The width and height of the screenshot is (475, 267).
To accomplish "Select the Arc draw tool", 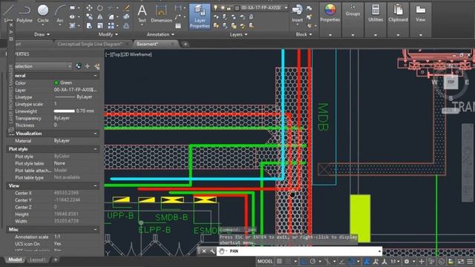I will pos(60,13).
